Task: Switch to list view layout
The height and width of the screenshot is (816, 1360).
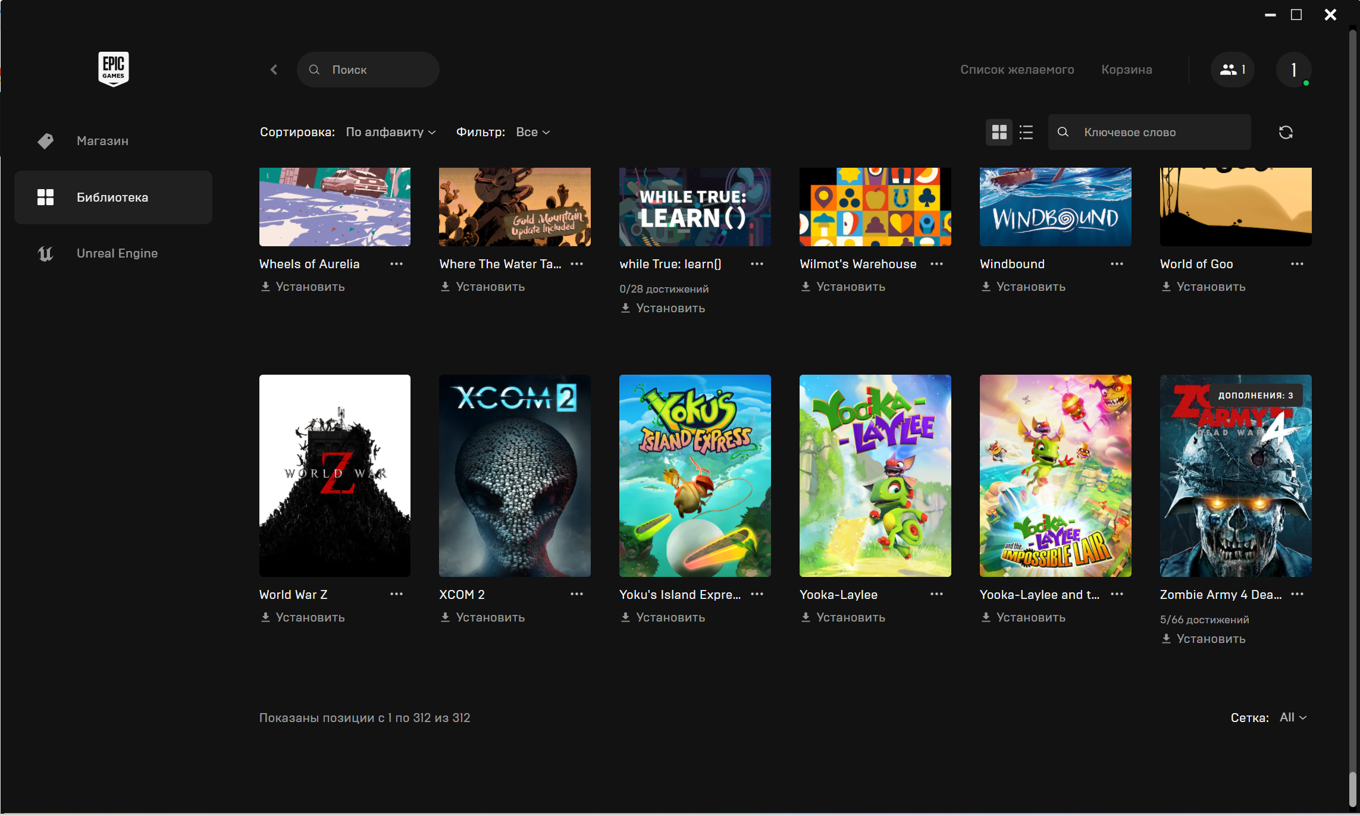Action: [x=1026, y=132]
